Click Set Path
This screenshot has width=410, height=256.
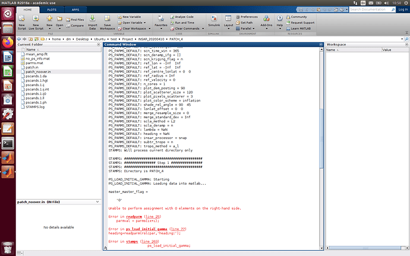[244, 23]
